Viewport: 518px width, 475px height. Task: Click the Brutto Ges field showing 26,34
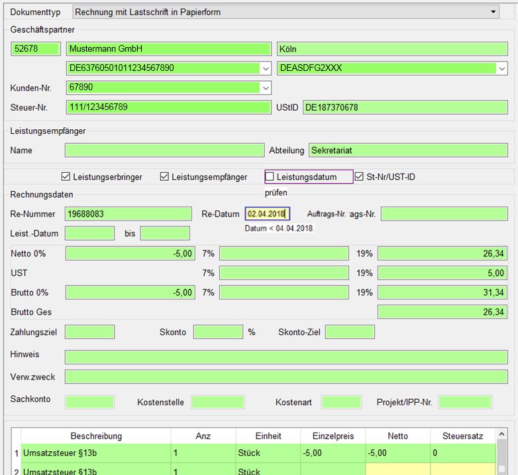coord(442,312)
